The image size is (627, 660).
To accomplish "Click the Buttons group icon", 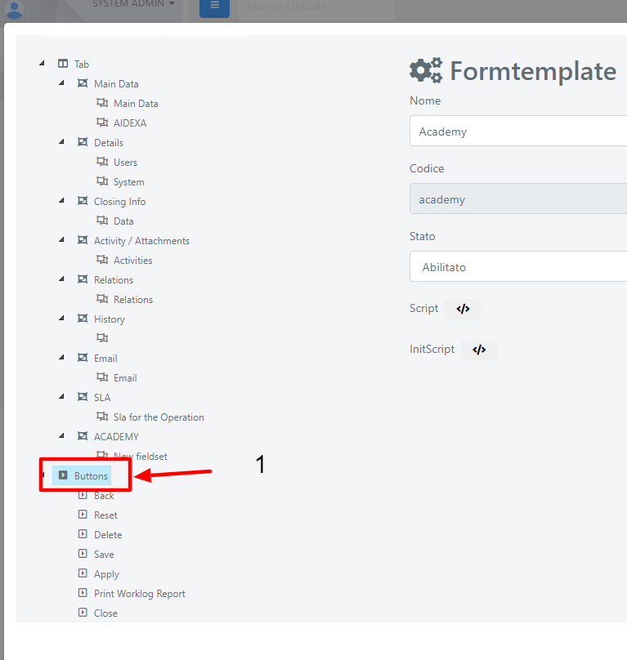I will [x=63, y=475].
